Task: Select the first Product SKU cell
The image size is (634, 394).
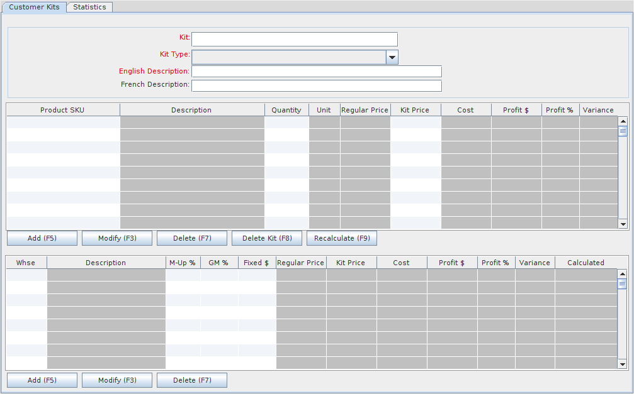Action: pyautogui.click(x=62, y=123)
